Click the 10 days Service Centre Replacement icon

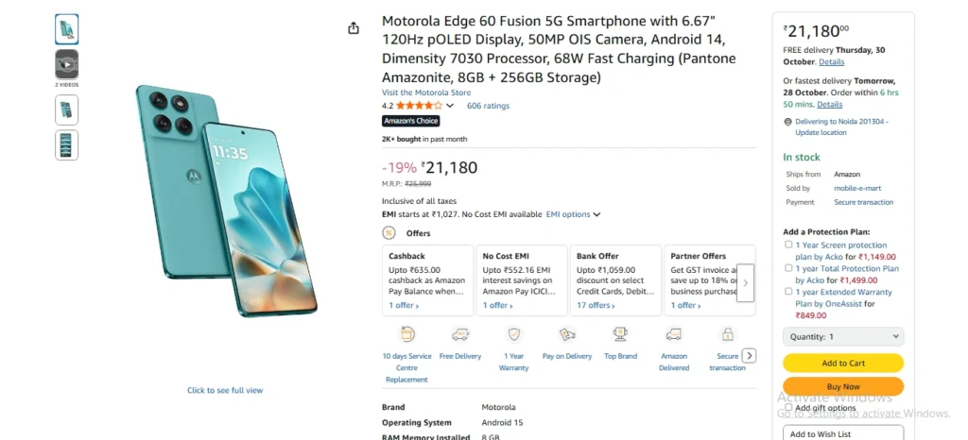[407, 334]
